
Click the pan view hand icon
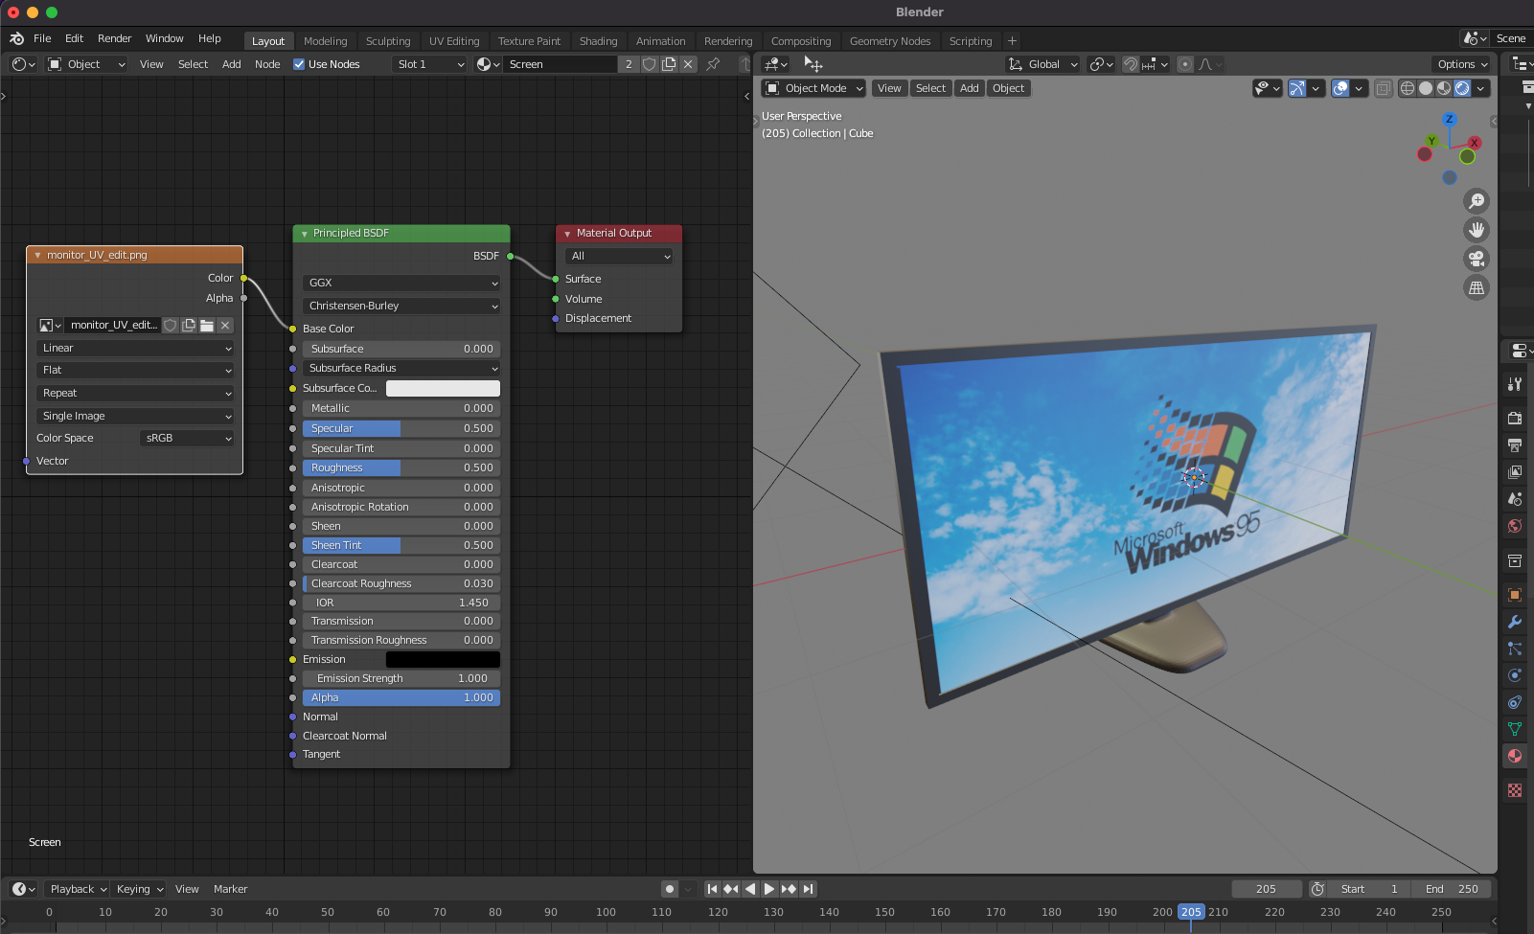pyautogui.click(x=1477, y=230)
